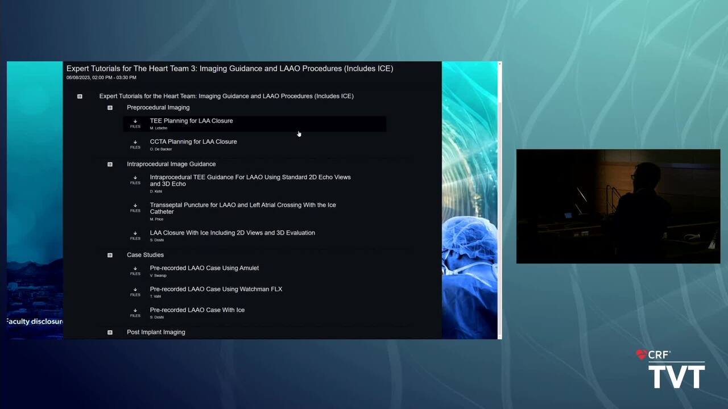
Task: Click speaker name M. Price
Action: tap(156, 219)
